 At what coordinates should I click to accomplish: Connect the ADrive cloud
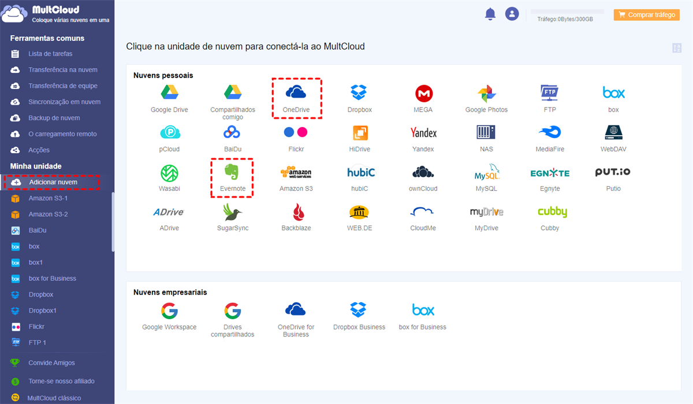[169, 217]
